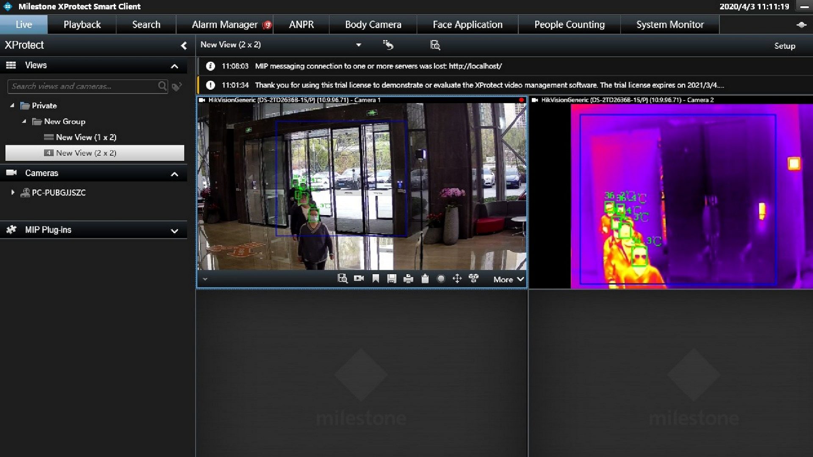Collapse the Views section
The image size is (813, 457).
coord(174,66)
